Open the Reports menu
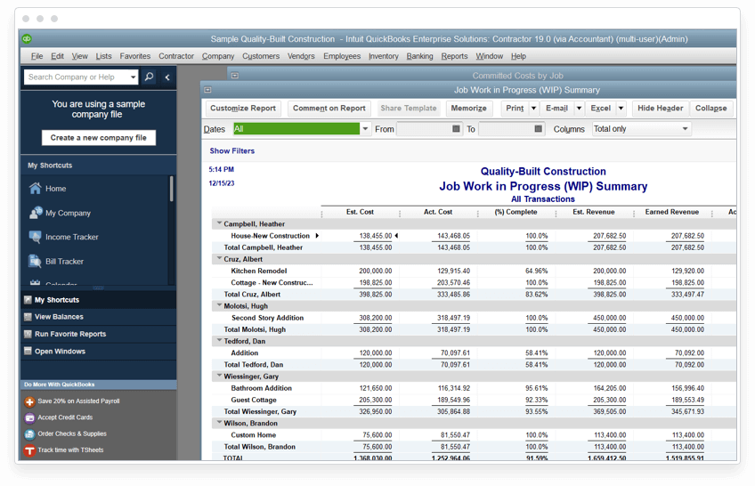 454,56
